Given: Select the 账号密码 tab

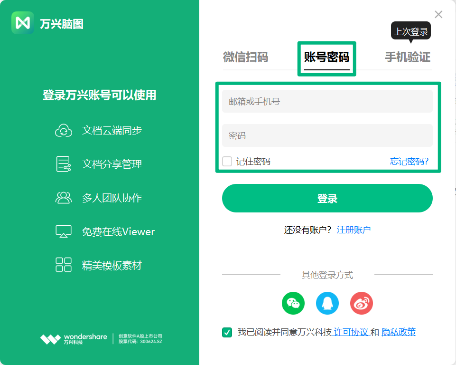Looking at the screenshot, I should [326, 57].
